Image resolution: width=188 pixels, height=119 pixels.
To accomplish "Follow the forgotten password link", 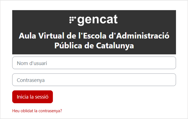I will pyautogui.click(x=37, y=111).
